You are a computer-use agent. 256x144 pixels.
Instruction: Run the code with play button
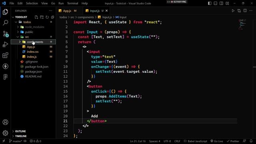(x=233, y=11)
